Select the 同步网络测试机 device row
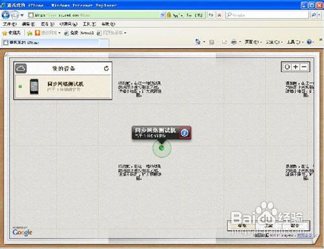This screenshot has height=249, width=324. coord(63,87)
